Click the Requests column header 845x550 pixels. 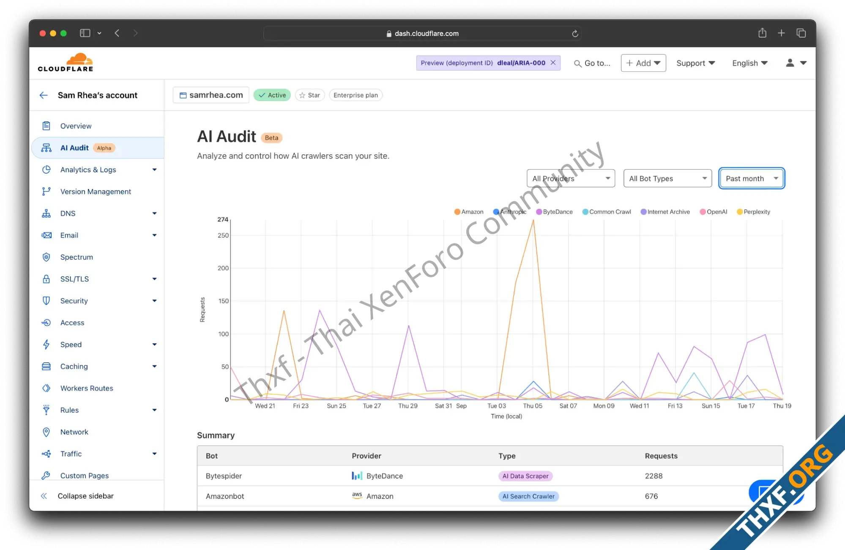(x=661, y=456)
